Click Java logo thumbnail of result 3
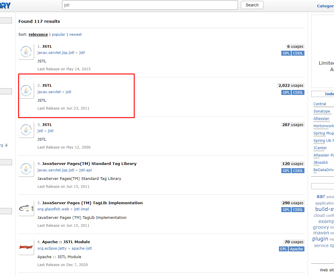The height and width of the screenshot is (276, 334). 26,130
